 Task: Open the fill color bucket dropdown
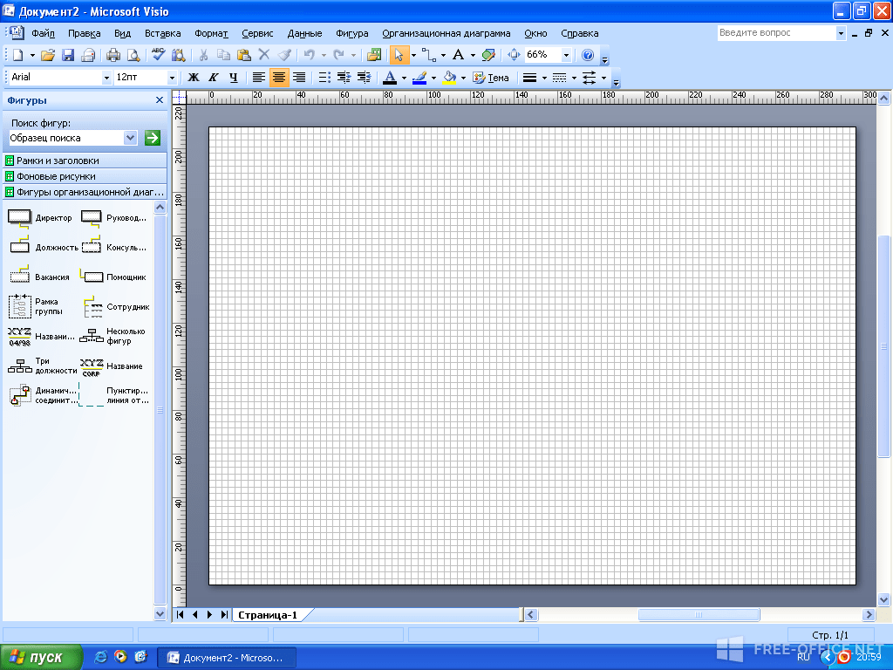[x=463, y=78]
